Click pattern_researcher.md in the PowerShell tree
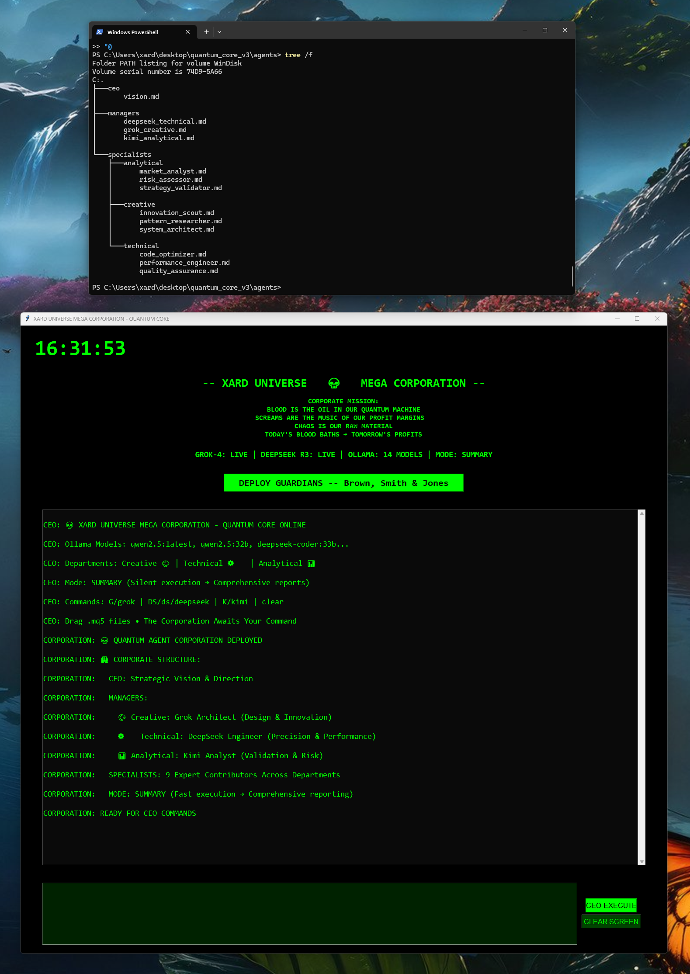Image resolution: width=690 pixels, height=974 pixels. tap(180, 221)
